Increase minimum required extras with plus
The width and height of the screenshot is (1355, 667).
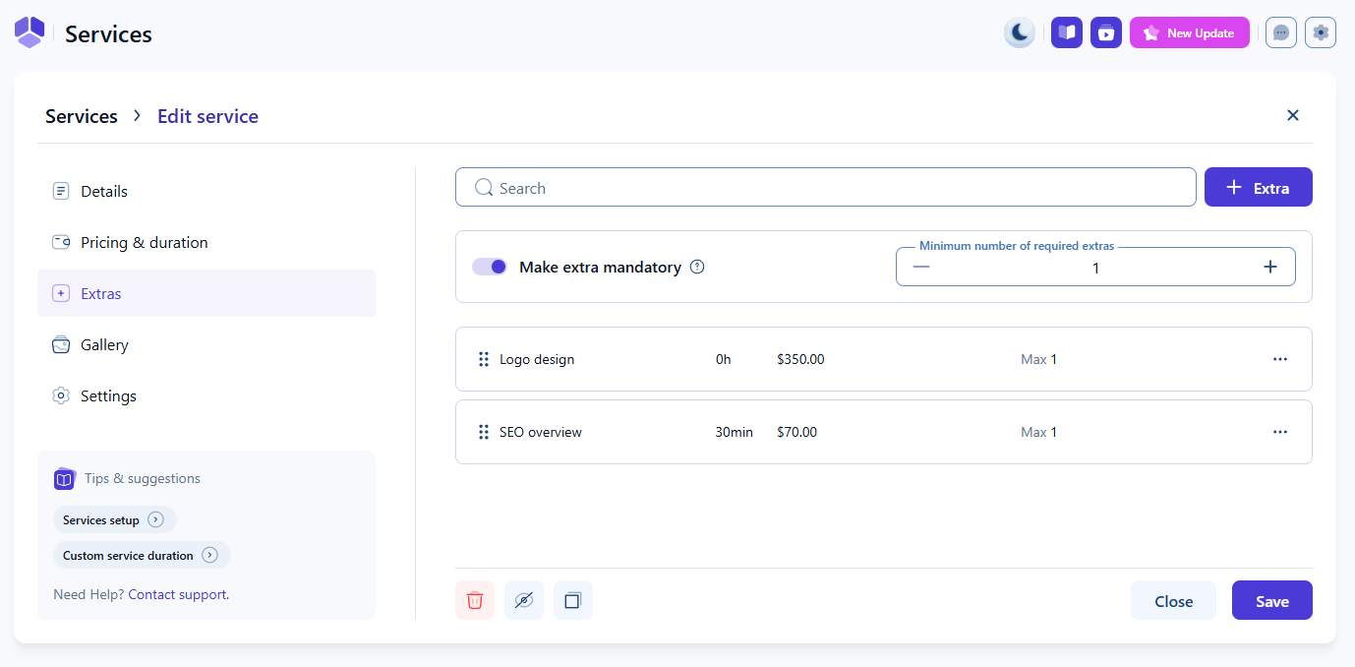pyautogui.click(x=1270, y=267)
